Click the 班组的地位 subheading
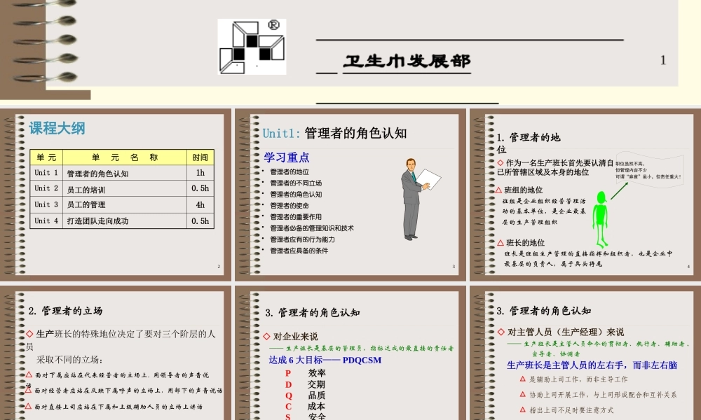Viewport: 701px width, 420px height. click(523, 190)
